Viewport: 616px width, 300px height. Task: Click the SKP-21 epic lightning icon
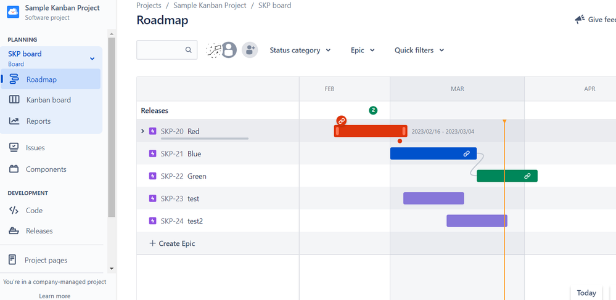point(153,153)
